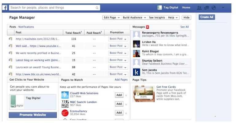236x123 pixels.
Task: Click the Econsultancy page logo
Action: (65, 113)
